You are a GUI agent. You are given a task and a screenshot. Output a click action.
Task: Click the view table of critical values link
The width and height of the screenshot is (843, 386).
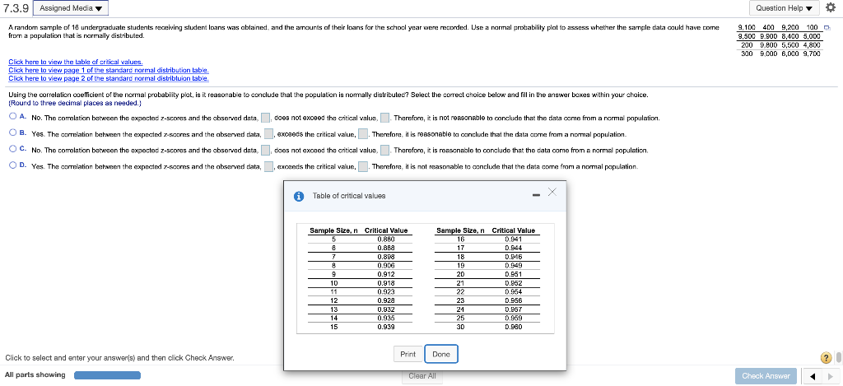click(x=75, y=63)
